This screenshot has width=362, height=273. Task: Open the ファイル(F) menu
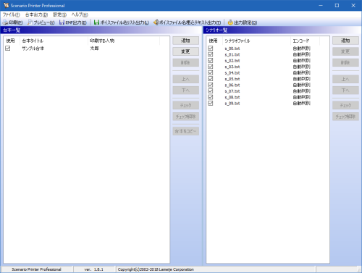pos(12,14)
